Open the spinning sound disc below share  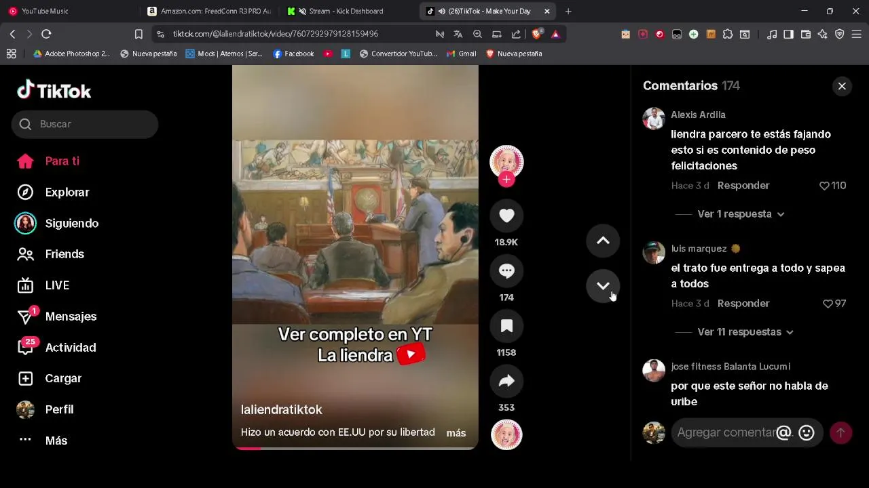506,434
